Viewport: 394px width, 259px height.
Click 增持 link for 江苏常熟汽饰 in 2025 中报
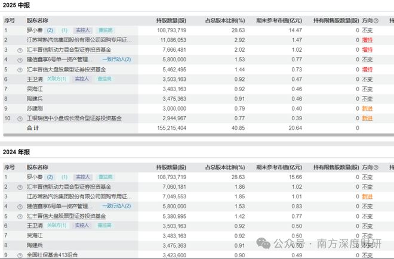tap(367, 40)
